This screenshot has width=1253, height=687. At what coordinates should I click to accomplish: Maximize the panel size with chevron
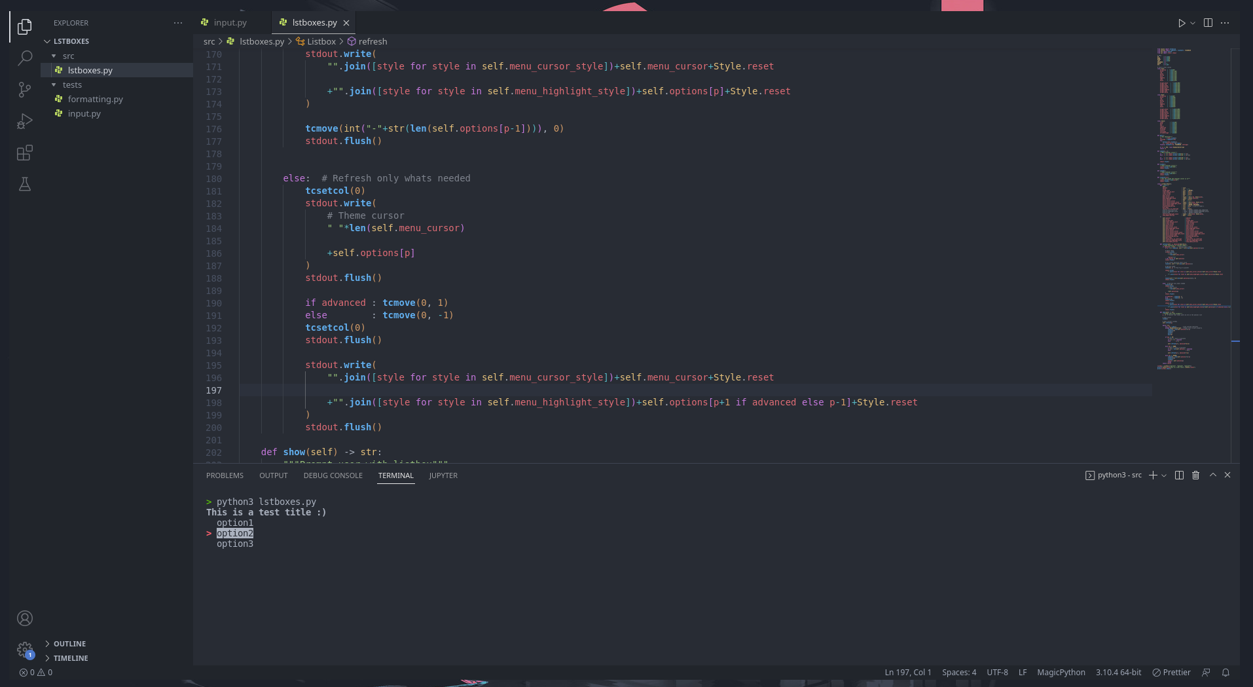coord(1213,475)
